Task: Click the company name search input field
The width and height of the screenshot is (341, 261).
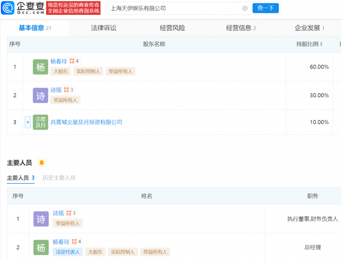Action: [175, 8]
